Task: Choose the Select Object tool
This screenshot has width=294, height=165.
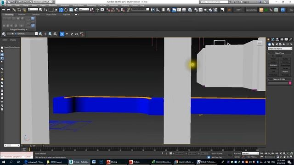Action: (40, 10)
